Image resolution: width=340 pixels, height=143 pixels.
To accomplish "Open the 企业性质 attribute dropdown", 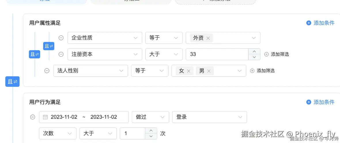I will coord(105,38).
